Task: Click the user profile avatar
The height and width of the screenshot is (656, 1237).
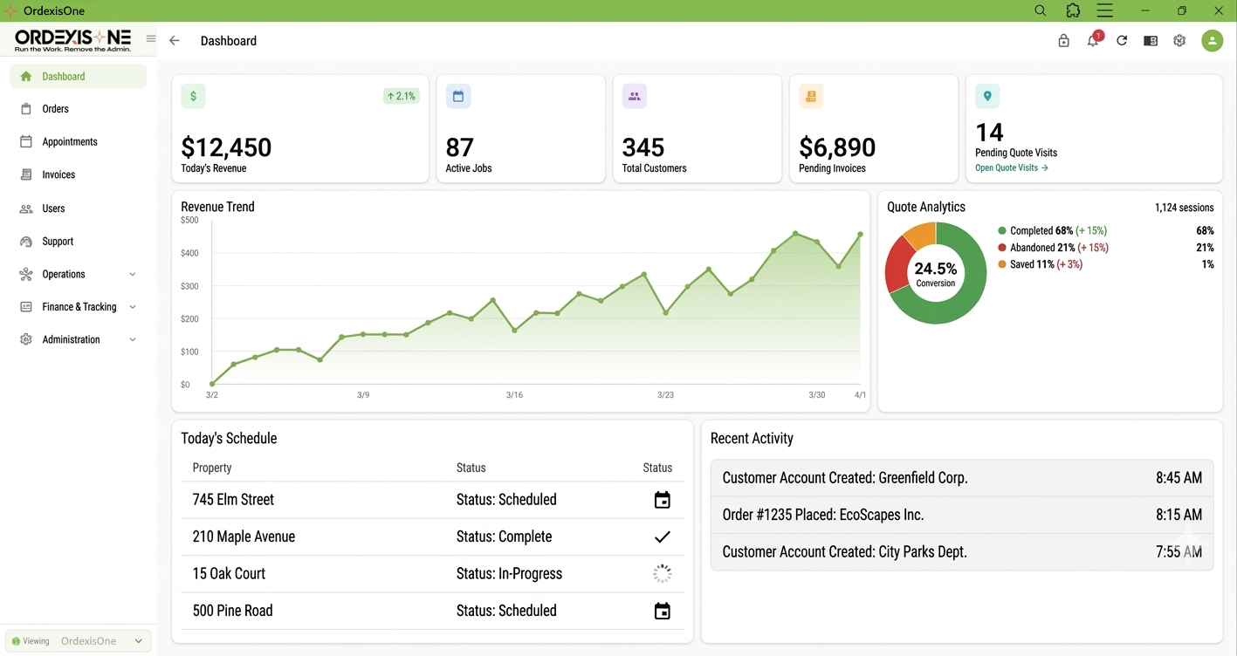Action: [1212, 40]
